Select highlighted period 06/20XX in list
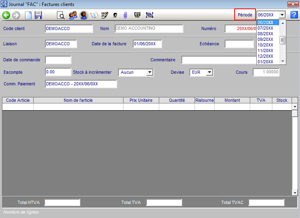Viewport: 300px width, 218px height. tap(268, 22)
